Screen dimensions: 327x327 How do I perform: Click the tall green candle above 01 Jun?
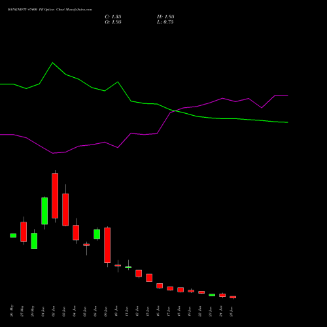point(44,211)
